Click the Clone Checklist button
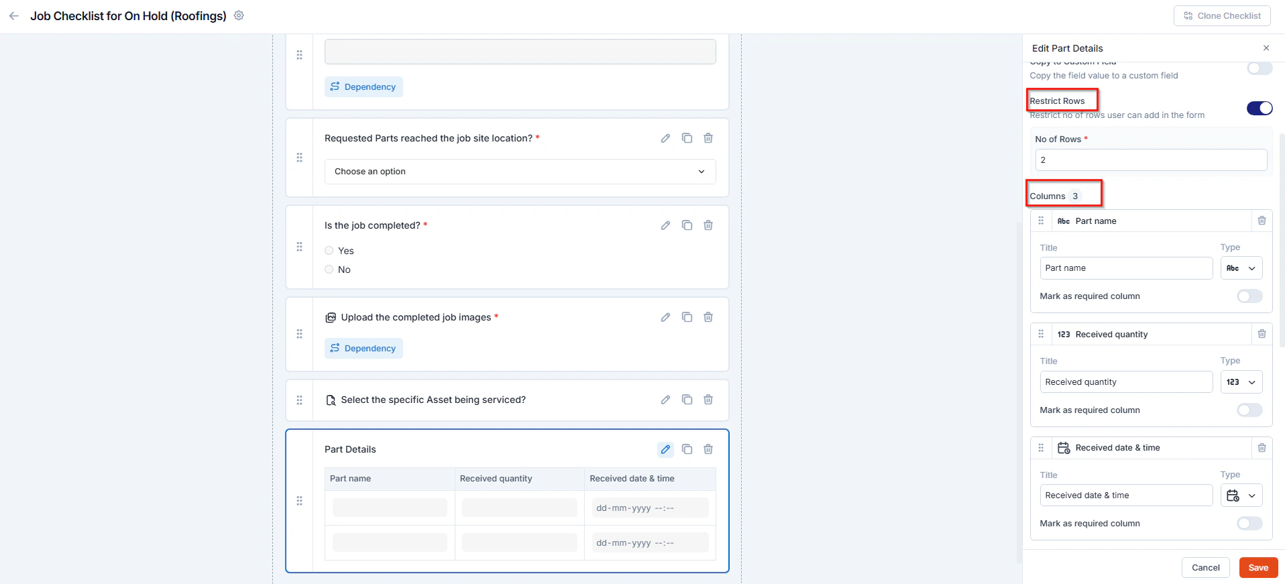This screenshot has width=1285, height=584. pos(1222,15)
